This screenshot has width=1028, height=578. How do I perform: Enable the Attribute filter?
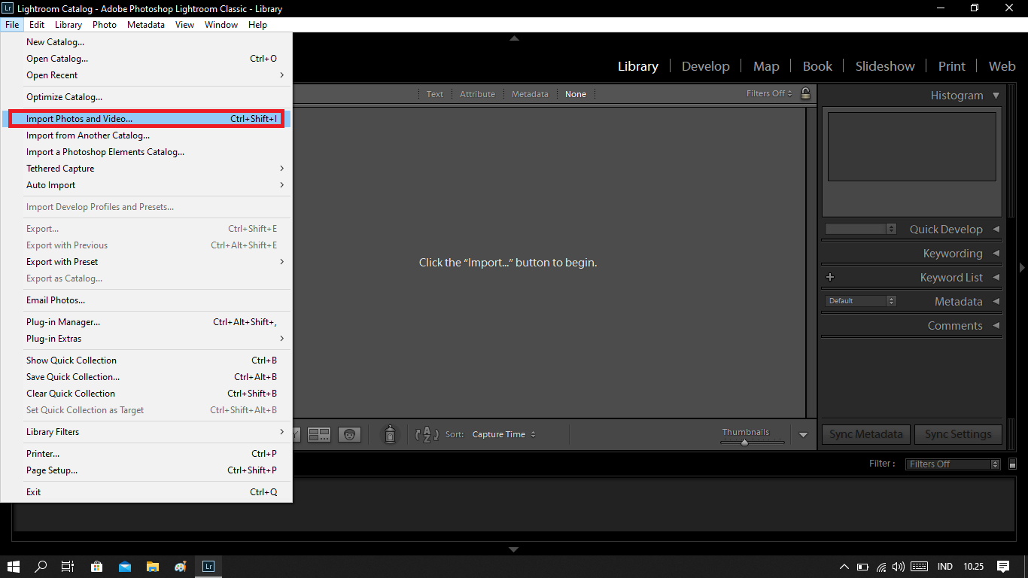477,93
